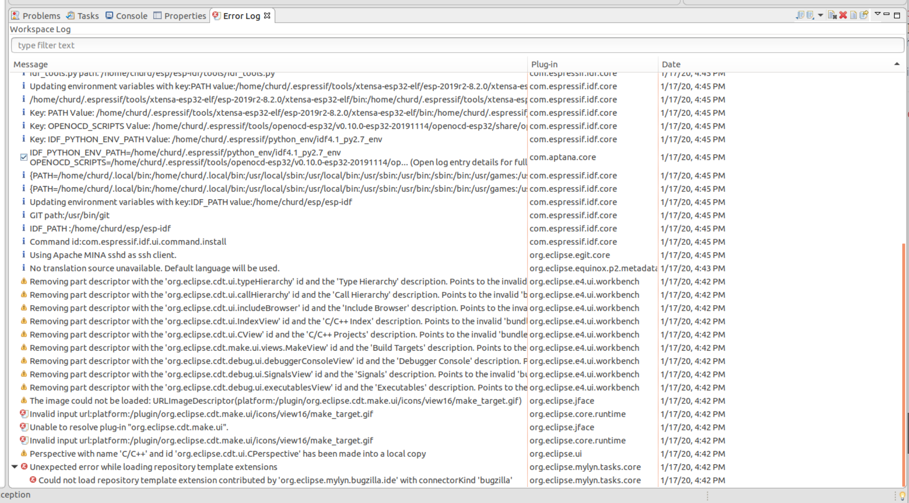Select the 'C/C++ Projects' CView part descriptor entry

tap(278, 334)
